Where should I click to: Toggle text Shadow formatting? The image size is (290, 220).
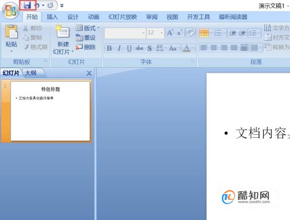coord(149,48)
